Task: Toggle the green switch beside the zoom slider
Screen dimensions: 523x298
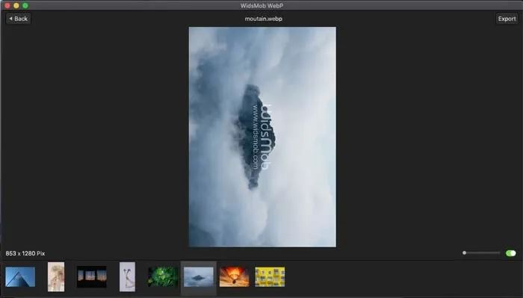Action: click(x=510, y=253)
